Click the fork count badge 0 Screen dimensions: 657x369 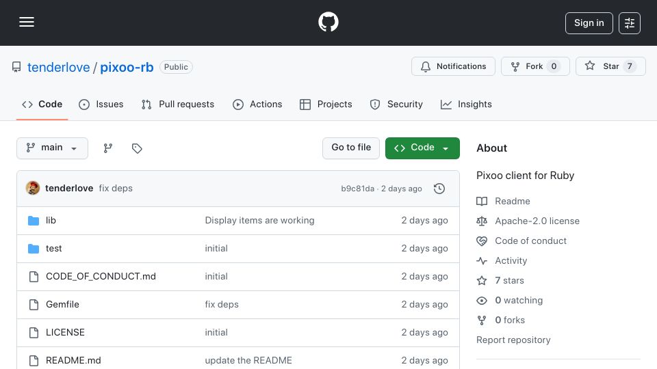[x=554, y=66]
